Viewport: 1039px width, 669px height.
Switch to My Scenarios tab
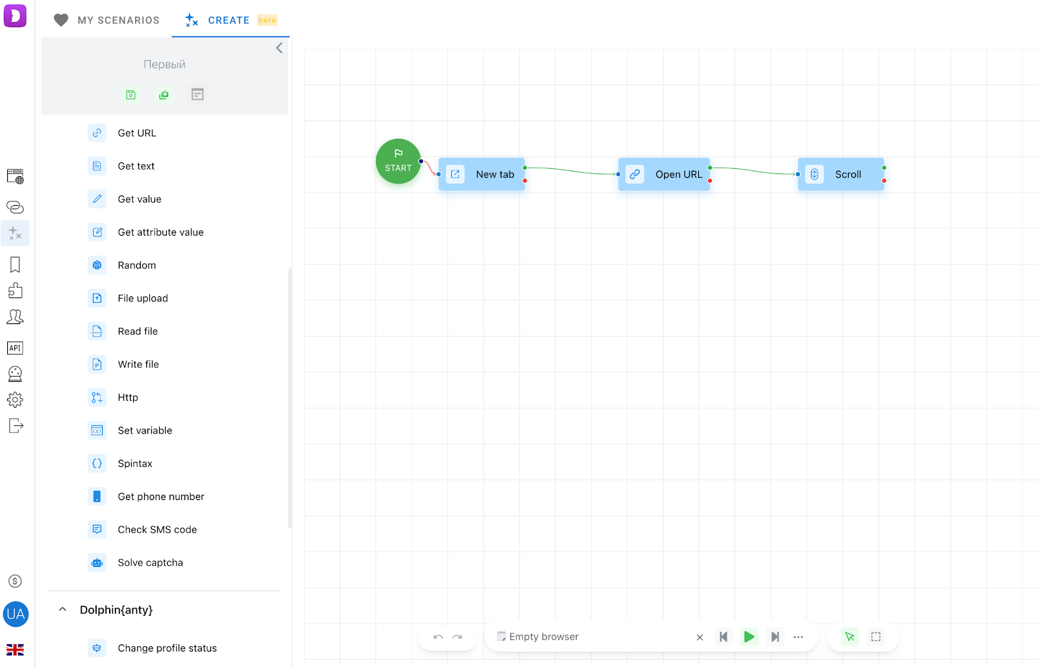[106, 20]
